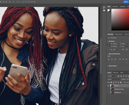
Task: Click the lock image pixels brush icon
Action: [114, 82]
